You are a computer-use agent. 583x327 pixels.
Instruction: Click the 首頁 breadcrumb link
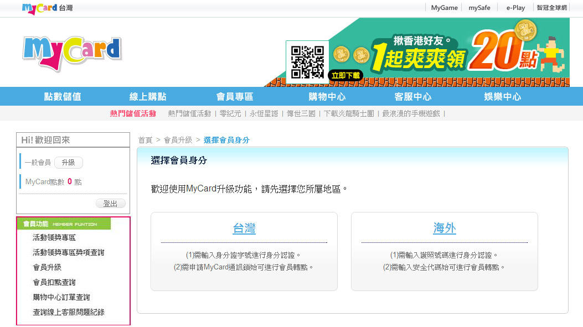tap(146, 140)
